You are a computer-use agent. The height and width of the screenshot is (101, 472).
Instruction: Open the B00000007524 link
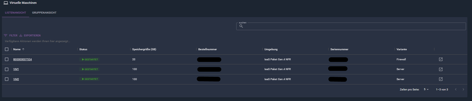coord(23,59)
